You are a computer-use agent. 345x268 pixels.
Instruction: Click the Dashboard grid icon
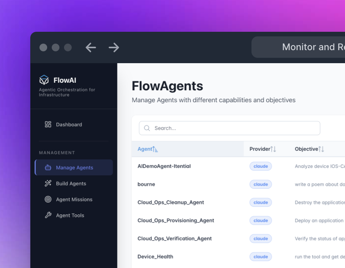click(48, 124)
